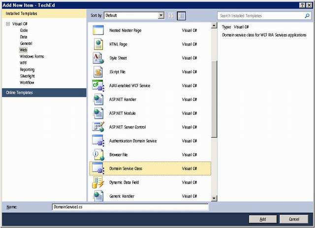
Task: Click the Authentication Domain Service icon
Action: tap(98, 141)
